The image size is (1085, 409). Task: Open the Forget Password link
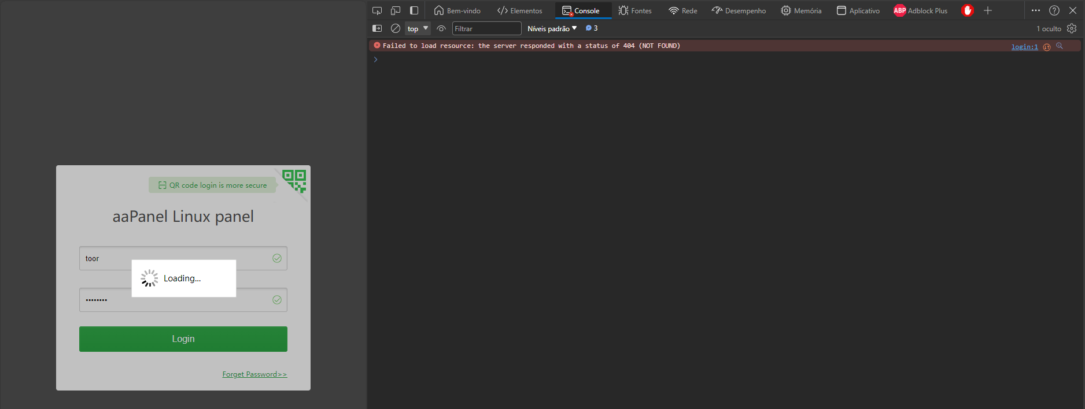point(254,374)
